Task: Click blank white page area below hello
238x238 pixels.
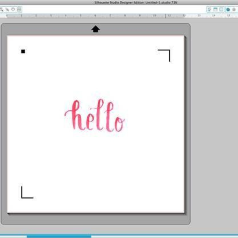Action: coord(95,167)
